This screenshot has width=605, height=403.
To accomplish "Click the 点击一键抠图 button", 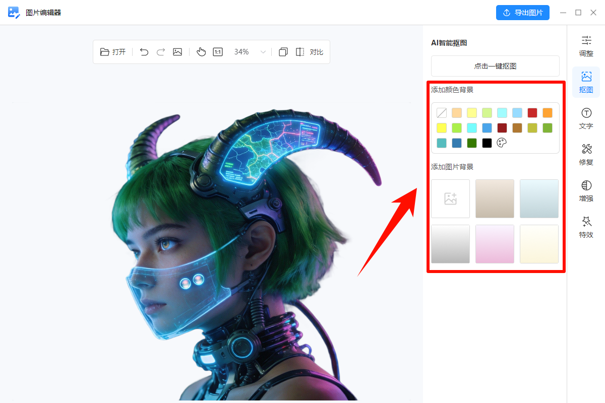I will coord(495,66).
